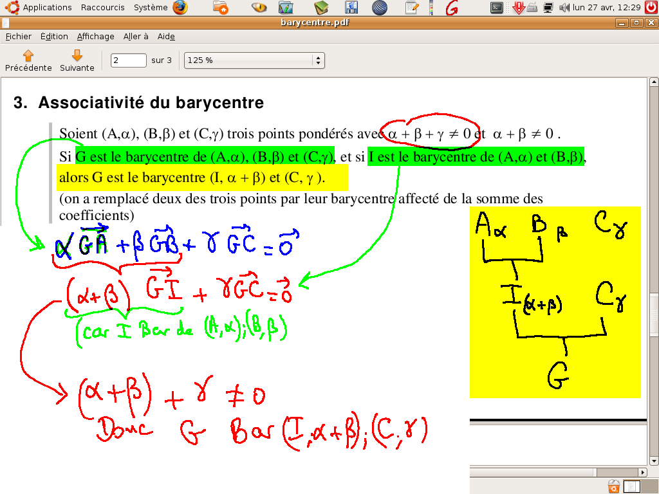Open the Aller à menu

(x=136, y=37)
